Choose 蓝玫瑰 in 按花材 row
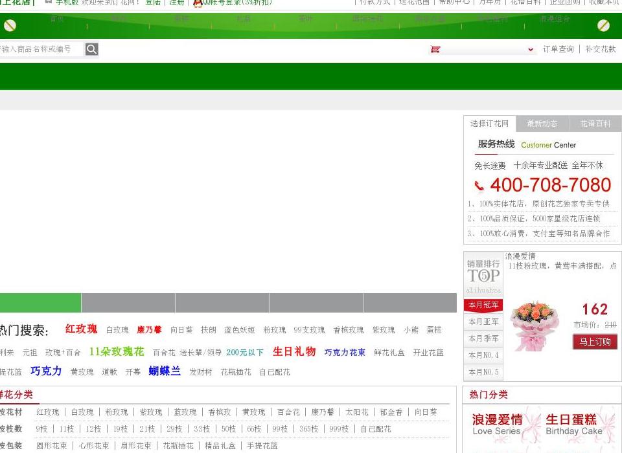The image size is (622, 453). 185,412
